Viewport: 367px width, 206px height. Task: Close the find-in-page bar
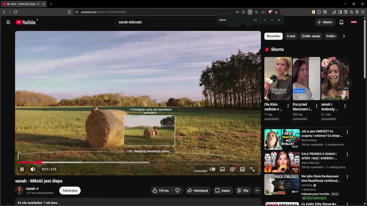click(279, 20)
